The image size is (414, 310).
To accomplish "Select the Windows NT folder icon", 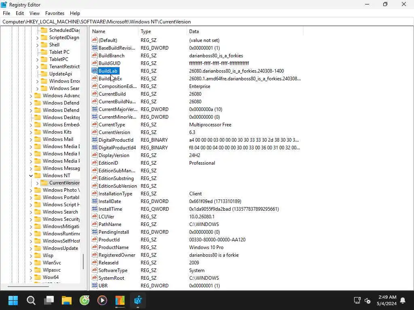I will 38,175.
